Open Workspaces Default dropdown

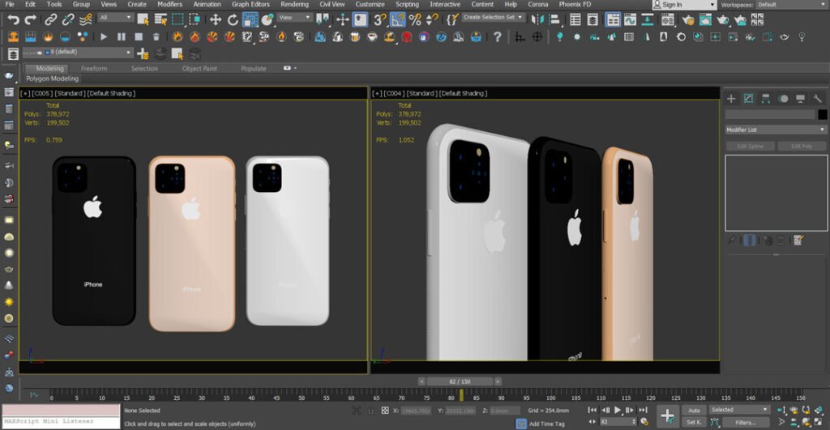tap(793, 5)
